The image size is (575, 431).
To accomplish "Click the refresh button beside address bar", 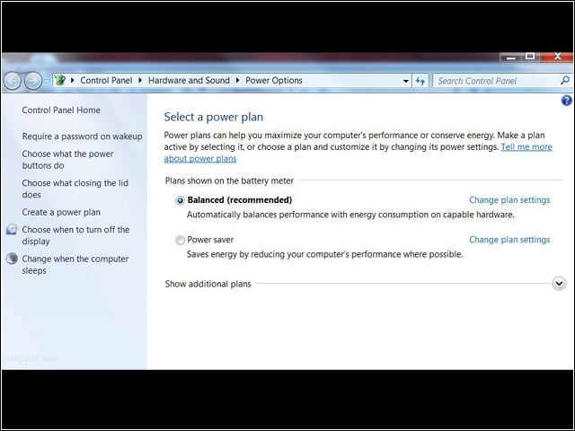I will point(420,81).
